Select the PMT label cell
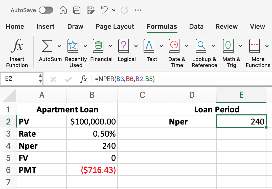Image resolution: width=272 pixels, height=189 pixels. tap(42, 170)
